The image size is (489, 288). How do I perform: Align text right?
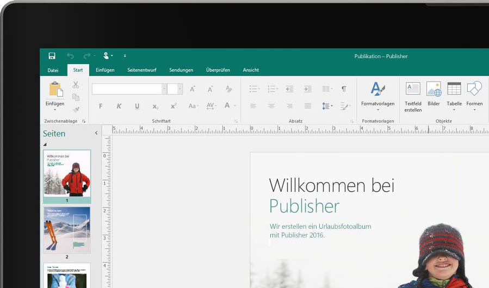(x=289, y=107)
